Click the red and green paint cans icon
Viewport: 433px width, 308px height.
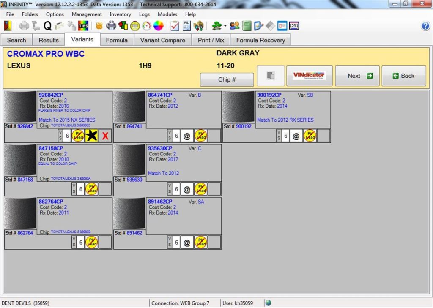pyautogui.click(x=123, y=26)
